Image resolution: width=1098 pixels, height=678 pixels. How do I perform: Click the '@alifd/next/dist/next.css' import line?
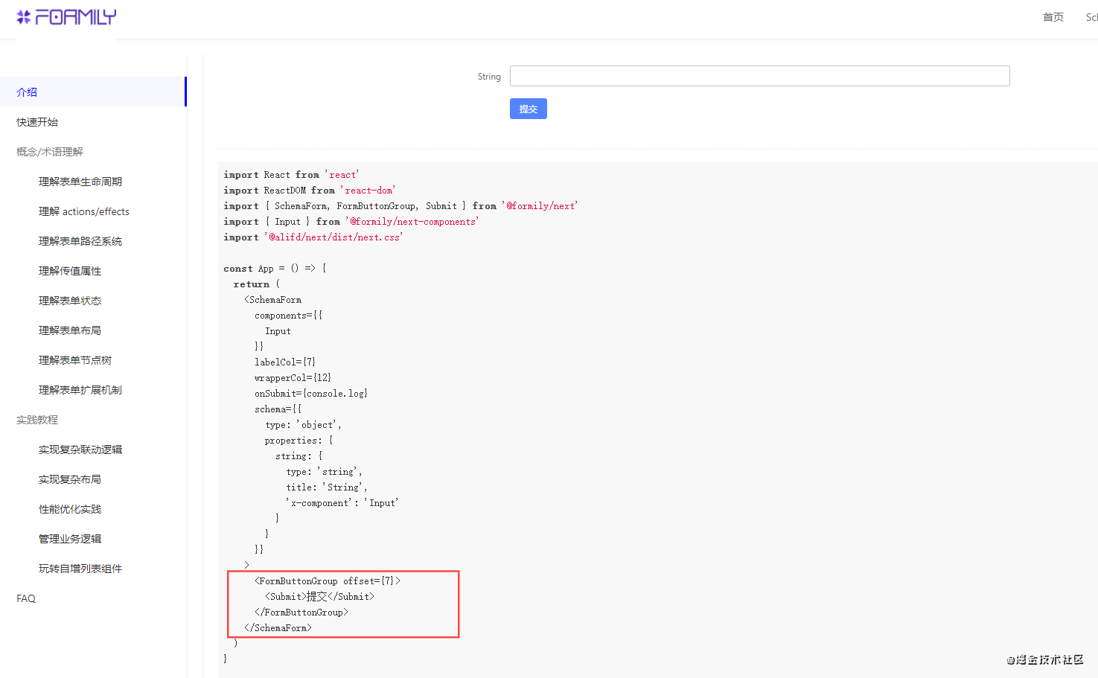click(x=313, y=237)
